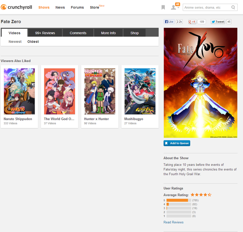
Task: Add Fate Zero to Queue
Action: point(177,143)
